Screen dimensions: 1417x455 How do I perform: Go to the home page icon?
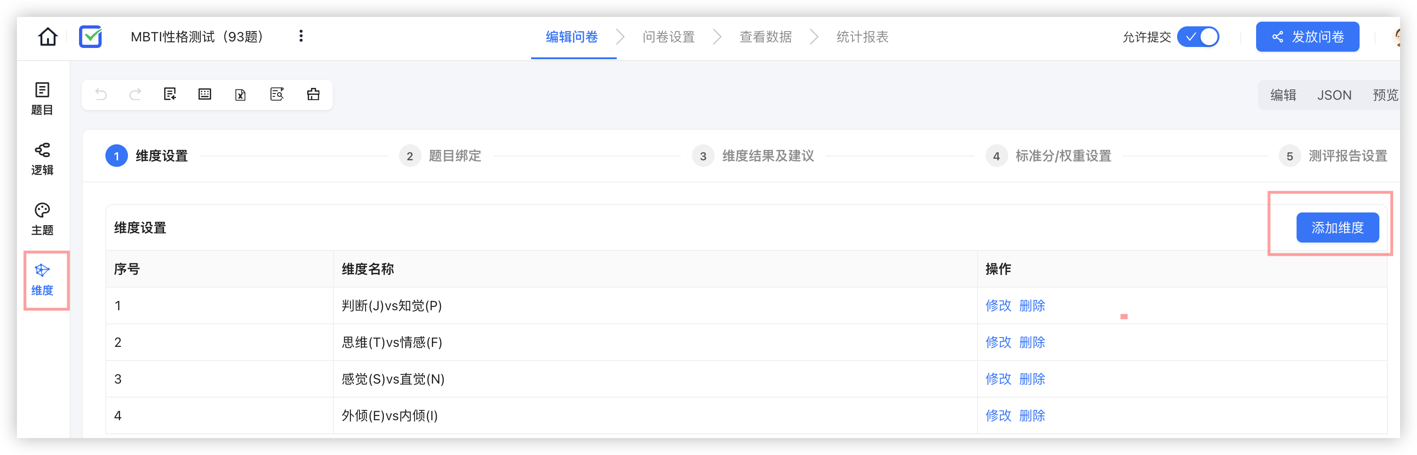pyautogui.click(x=48, y=37)
